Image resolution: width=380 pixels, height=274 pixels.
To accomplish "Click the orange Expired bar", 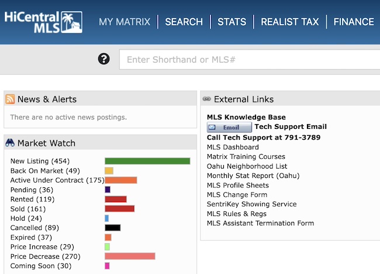I will (108, 237).
